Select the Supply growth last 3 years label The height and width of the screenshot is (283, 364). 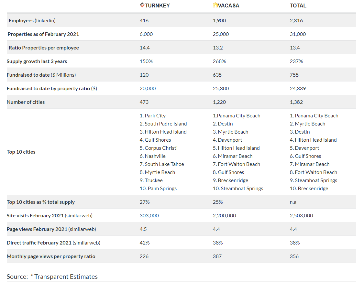point(37,61)
